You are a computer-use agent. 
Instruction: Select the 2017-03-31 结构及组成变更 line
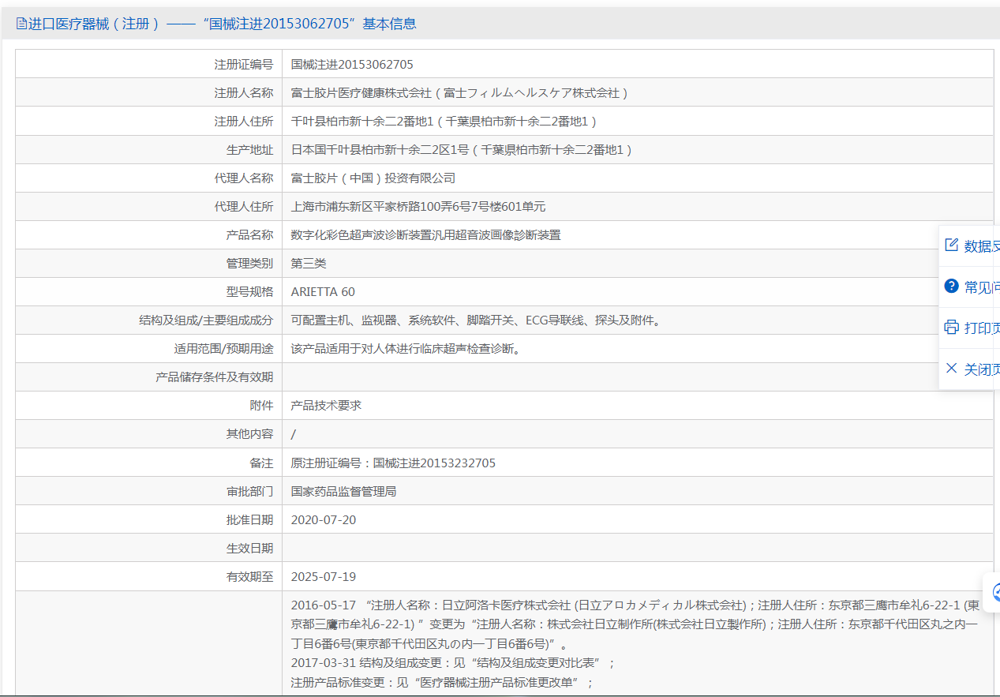click(453, 662)
